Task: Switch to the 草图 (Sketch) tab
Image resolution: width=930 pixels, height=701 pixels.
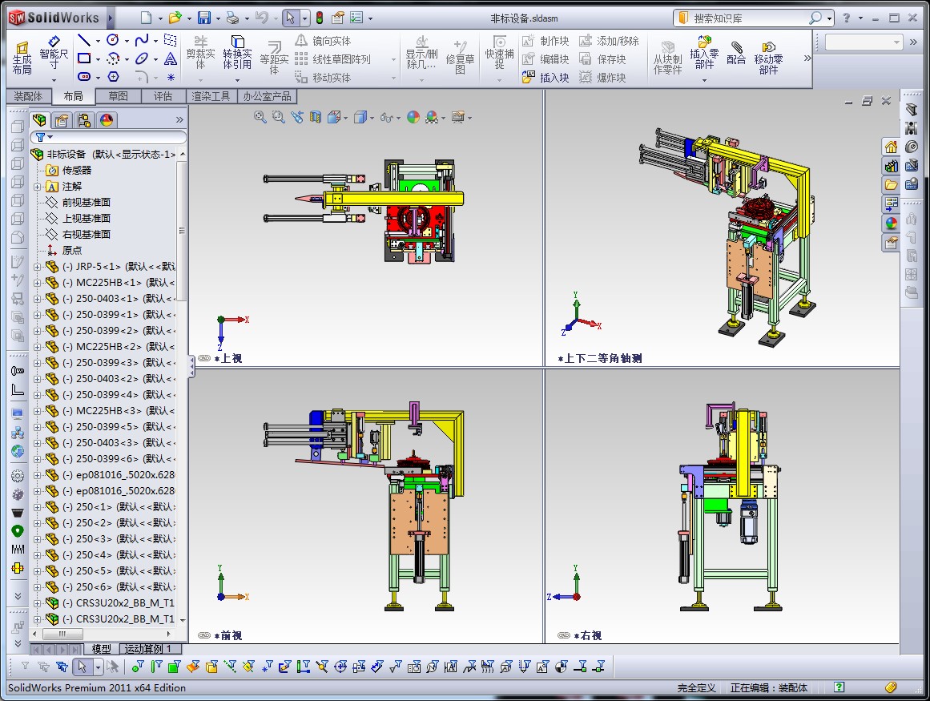Action: (x=118, y=96)
